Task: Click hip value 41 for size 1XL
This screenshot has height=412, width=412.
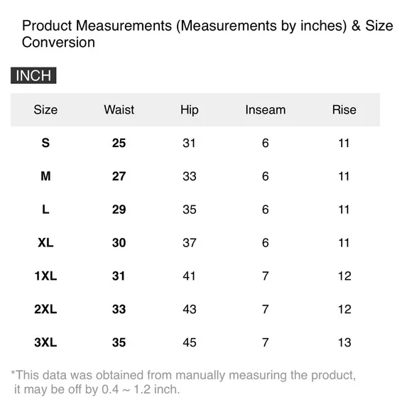Action: [189, 276]
